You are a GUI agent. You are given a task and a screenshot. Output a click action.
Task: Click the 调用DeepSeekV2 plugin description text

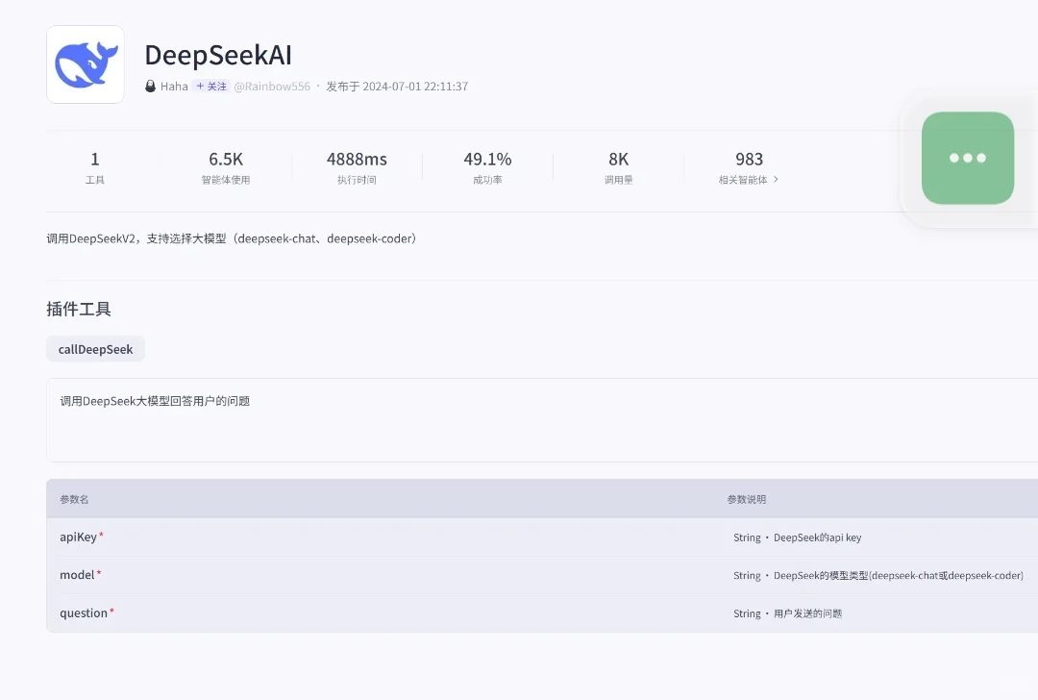[x=232, y=238]
